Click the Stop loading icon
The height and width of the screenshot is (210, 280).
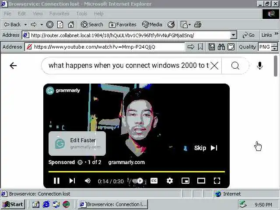pyautogui.click(x=50, y=24)
